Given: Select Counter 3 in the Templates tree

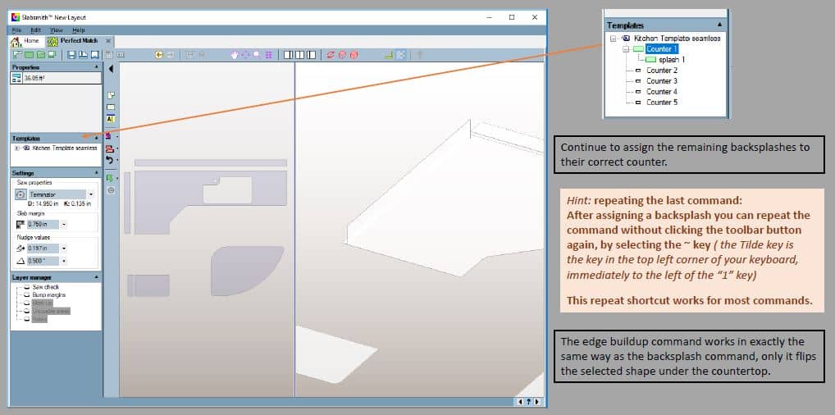Looking at the screenshot, I should tap(661, 81).
